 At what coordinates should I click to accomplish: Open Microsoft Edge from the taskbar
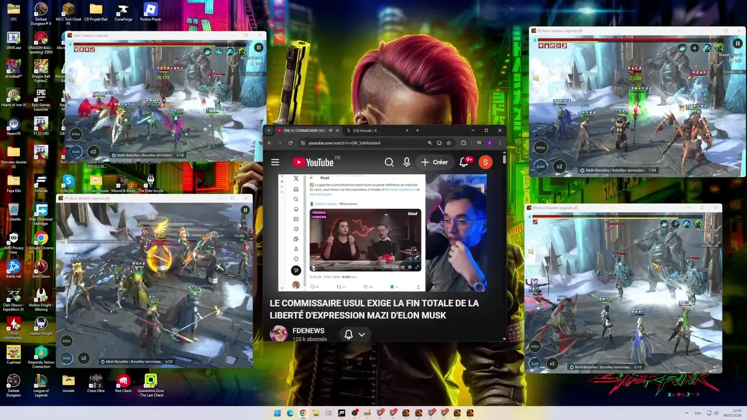[290, 413]
